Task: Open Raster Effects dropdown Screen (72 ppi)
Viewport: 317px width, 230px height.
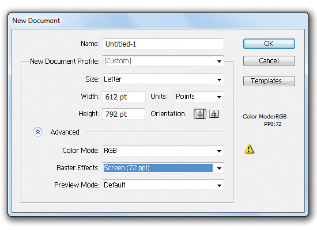Action: tap(163, 168)
